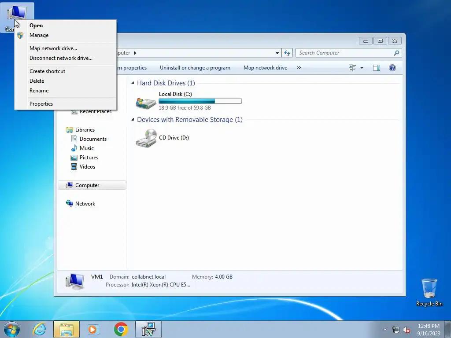Click the muted volume tray icon
The width and height of the screenshot is (451, 338).
[x=407, y=330]
